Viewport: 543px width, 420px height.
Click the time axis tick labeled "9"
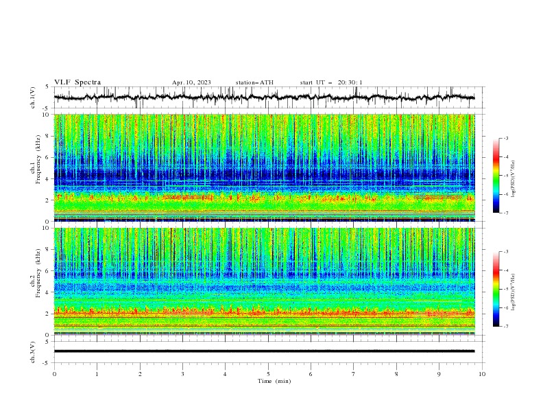[x=439, y=374]
